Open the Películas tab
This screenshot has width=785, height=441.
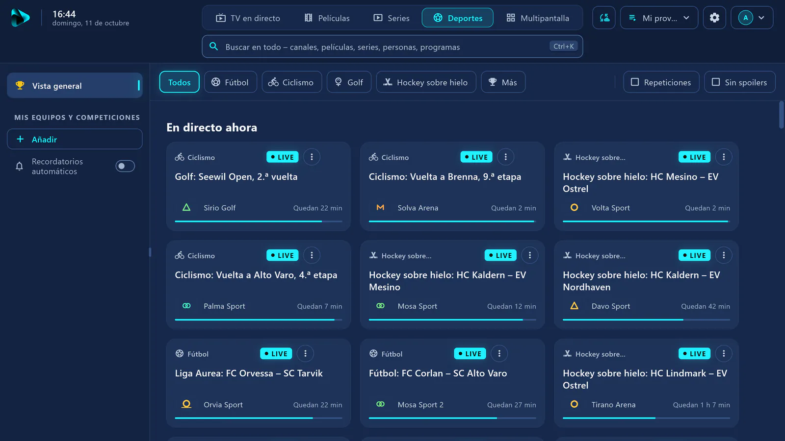pos(327,18)
